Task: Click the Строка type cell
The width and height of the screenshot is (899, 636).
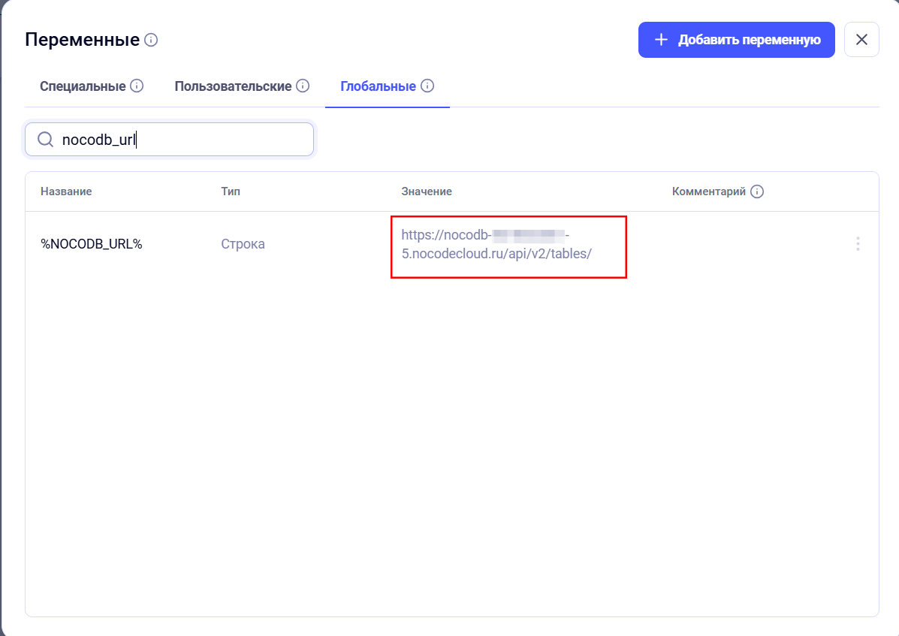Action: pyautogui.click(x=243, y=244)
